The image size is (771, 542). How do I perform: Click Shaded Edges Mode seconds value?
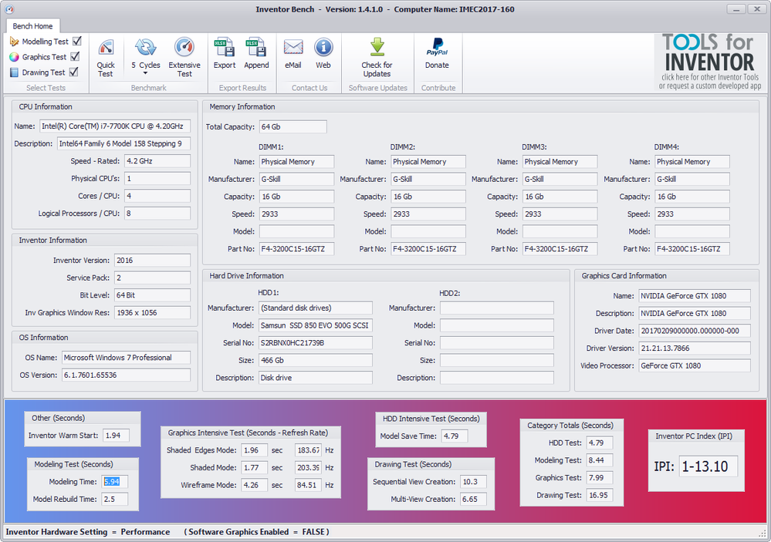pos(254,450)
